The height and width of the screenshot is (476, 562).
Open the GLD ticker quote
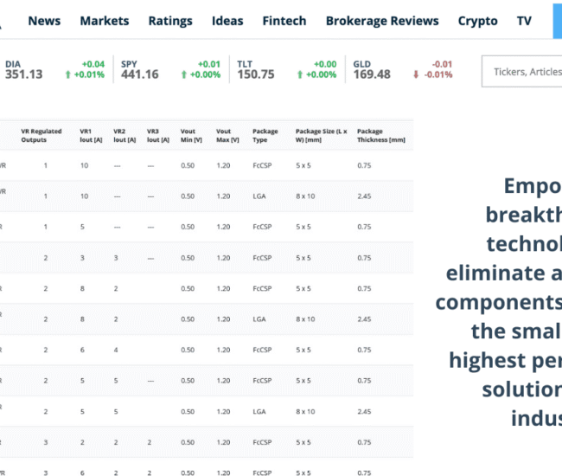click(x=372, y=70)
